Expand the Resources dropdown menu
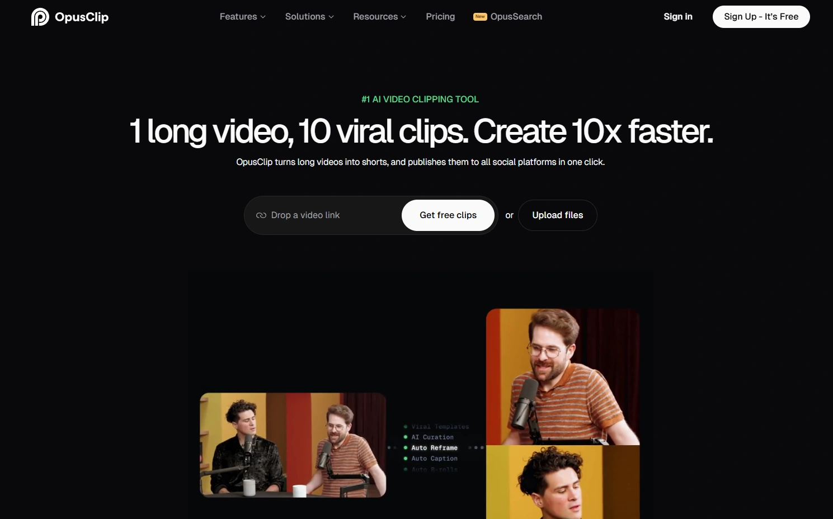The height and width of the screenshot is (519, 833). point(379,17)
